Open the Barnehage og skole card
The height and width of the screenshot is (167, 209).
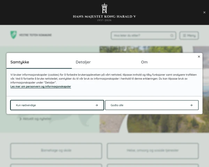click(56, 151)
